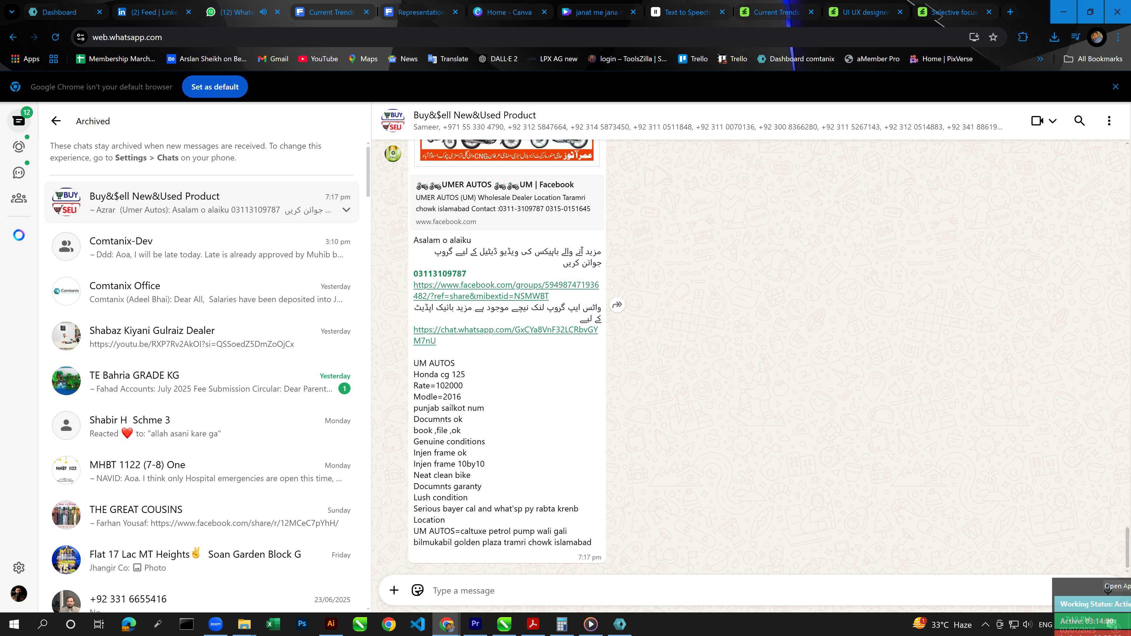This screenshot has width=1131, height=636.
Task: Open the chat.whatsapp.com invite link
Action: coord(505,335)
